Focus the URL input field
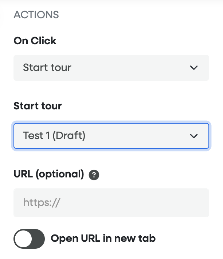223x259 pixels. pyautogui.click(x=111, y=203)
